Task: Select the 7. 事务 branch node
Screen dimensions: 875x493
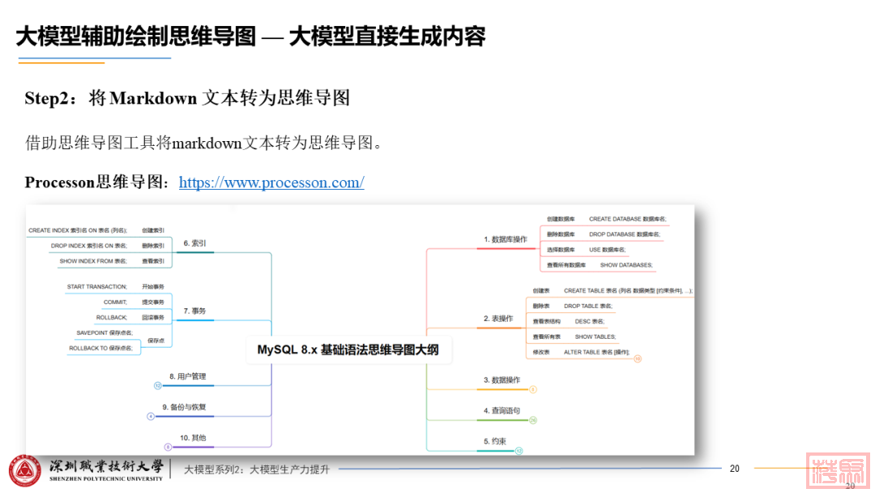Action: pos(194,311)
